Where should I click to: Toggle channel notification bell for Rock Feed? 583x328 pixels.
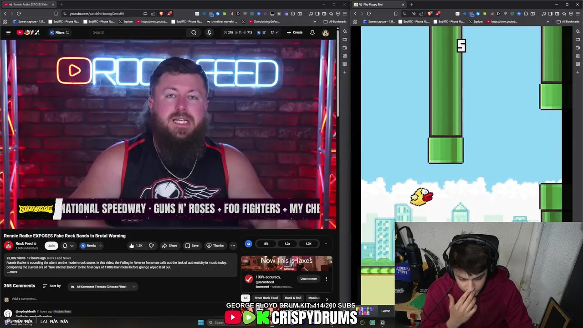(x=65, y=246)
